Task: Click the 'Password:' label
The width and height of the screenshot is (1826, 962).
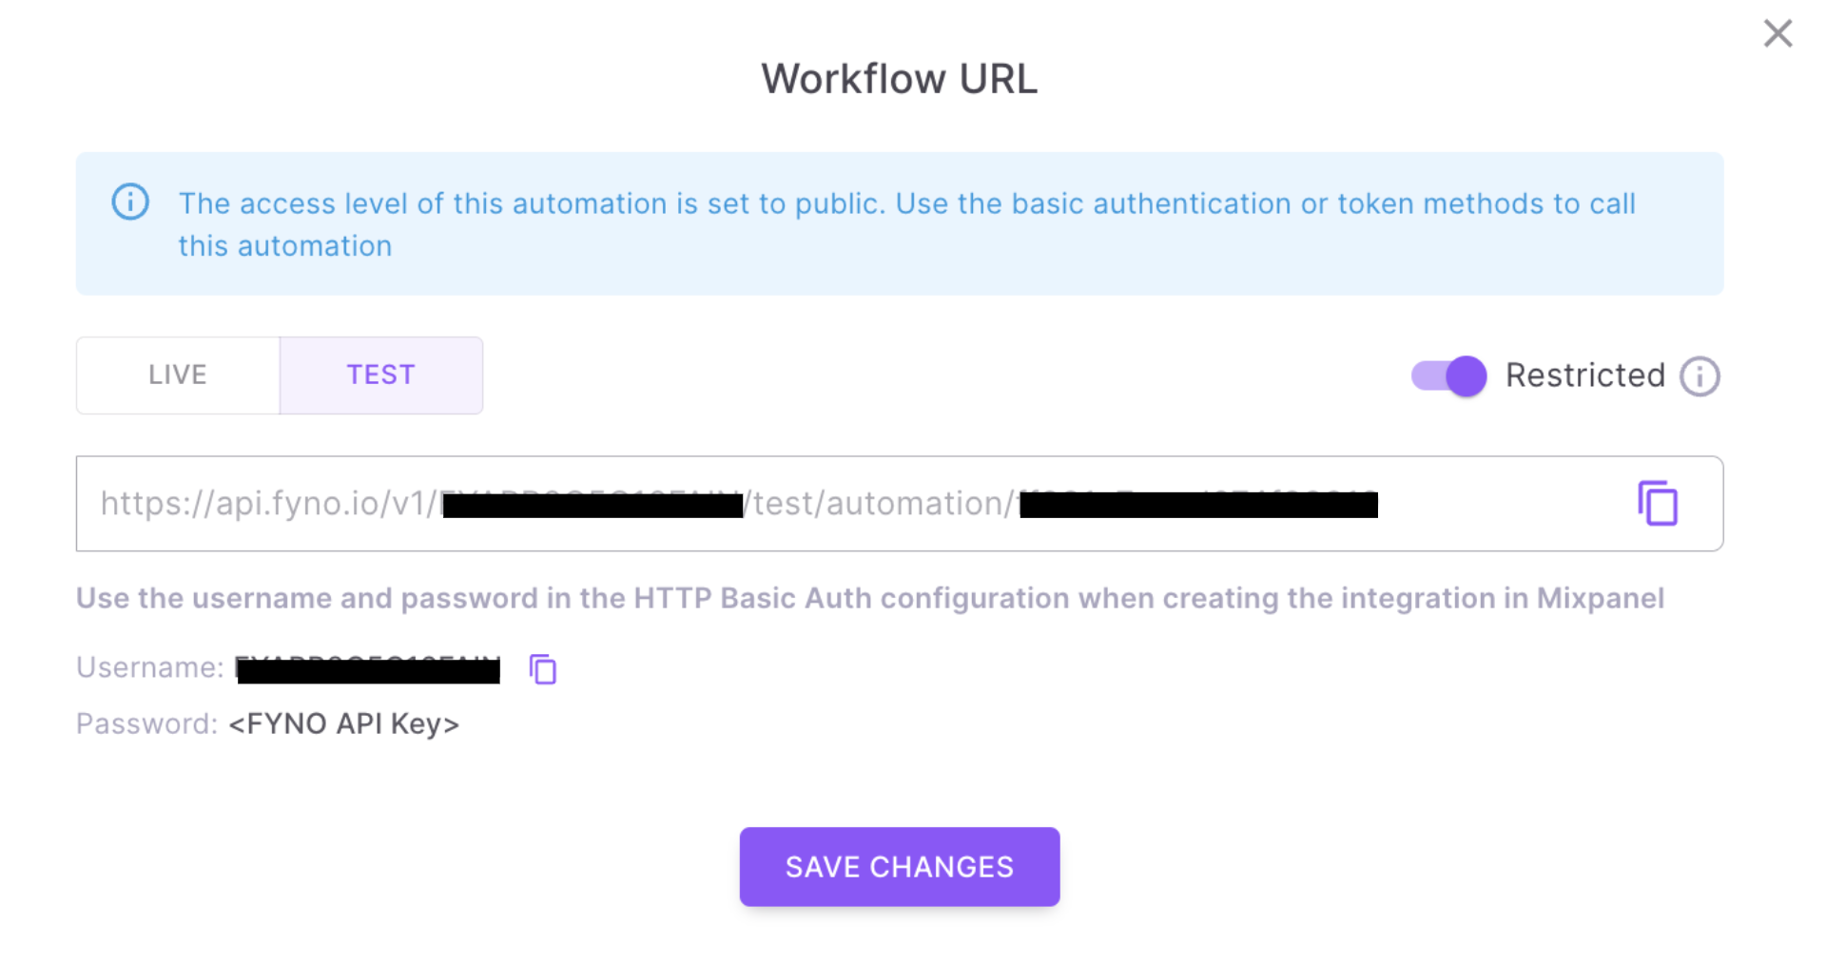Action: [x=146, y=724]
